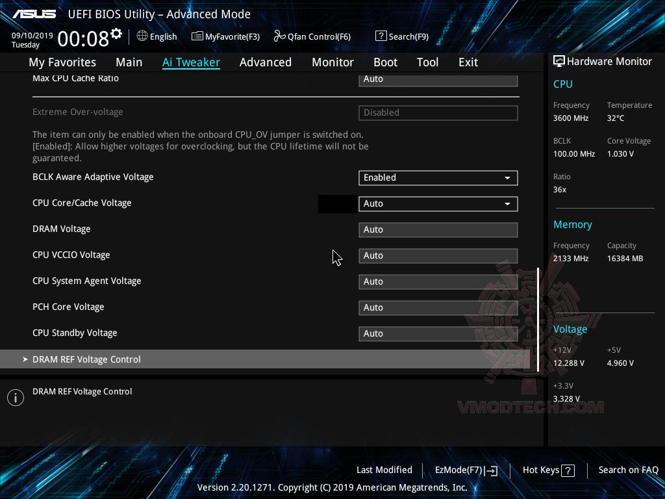Open Hot Keys help question-mark icon
Image resolution: width=665 pixels, height=499 pixels.
(567, 470)
